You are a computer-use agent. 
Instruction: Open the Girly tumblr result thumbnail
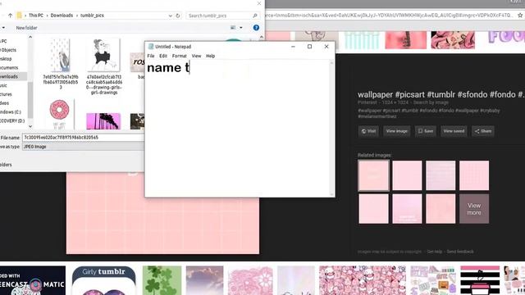point(104,280)
